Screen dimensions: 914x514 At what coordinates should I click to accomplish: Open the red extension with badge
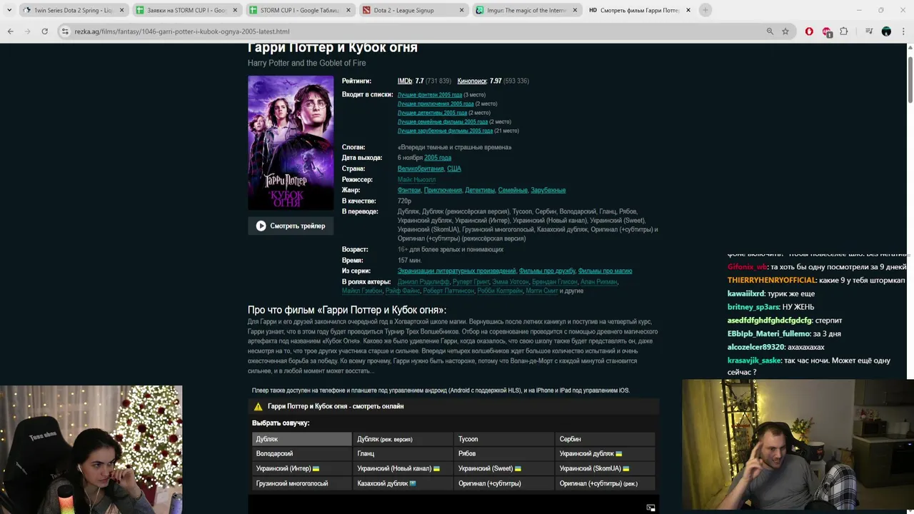(x=827, y=31)
